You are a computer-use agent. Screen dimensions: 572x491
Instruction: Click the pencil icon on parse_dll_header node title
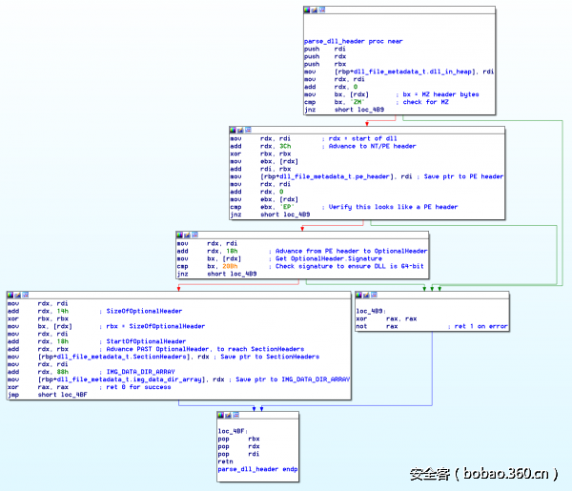(x=314, y=10)
